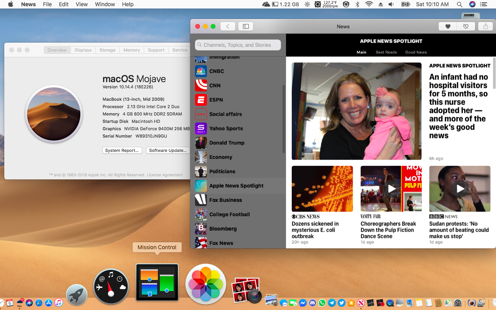The image size is (496, 310).
Task: Switch to Good News tab in Spotlight
Action: click(x=416, y=52)
